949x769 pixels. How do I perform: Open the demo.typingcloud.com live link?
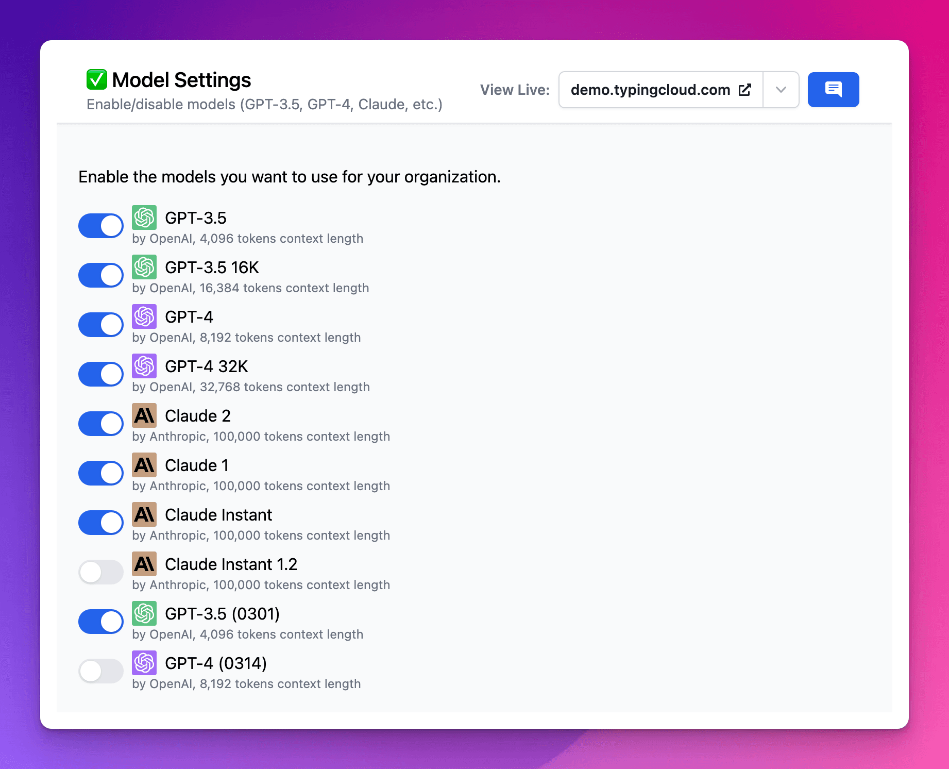pyautogui.click(x=661, y=90)
